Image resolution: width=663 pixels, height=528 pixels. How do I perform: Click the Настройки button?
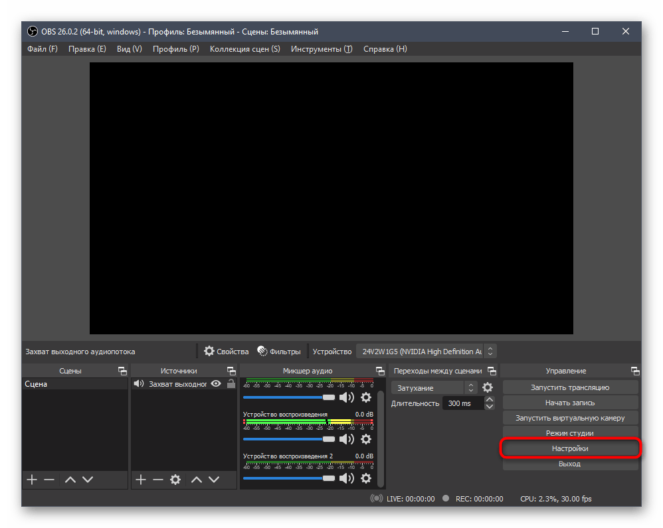569,448
